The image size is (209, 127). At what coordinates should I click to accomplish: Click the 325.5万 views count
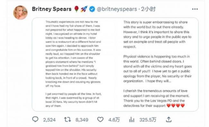click(x=148, y=120)
